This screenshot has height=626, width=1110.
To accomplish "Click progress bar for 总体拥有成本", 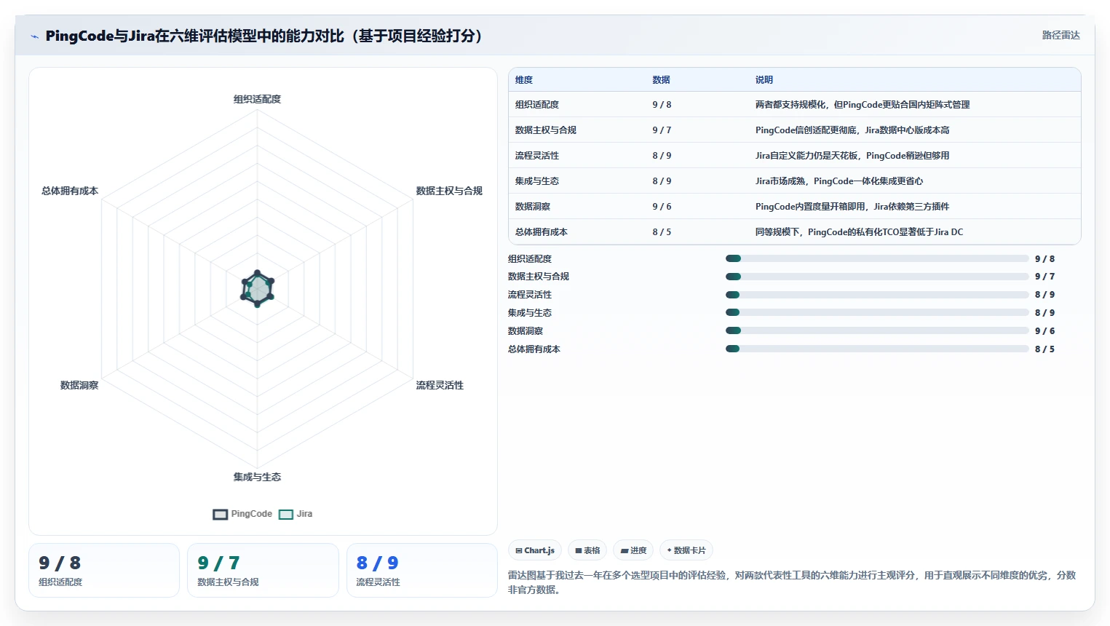I will point(877,349).
